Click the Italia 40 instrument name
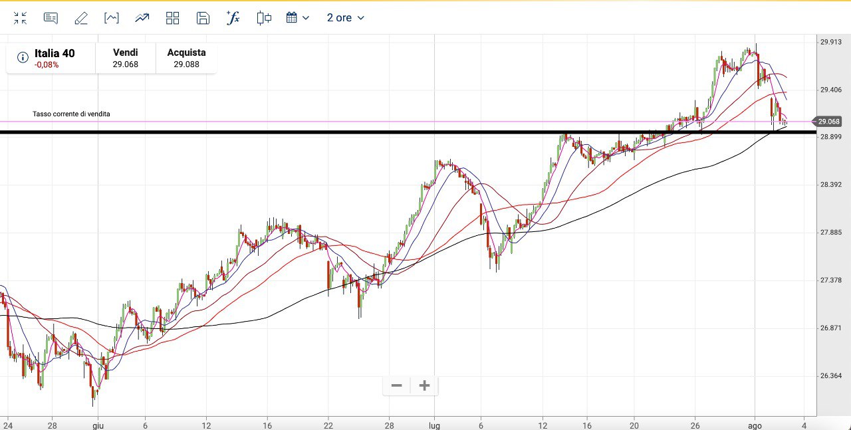851x430 pixels. pos(55,53)
